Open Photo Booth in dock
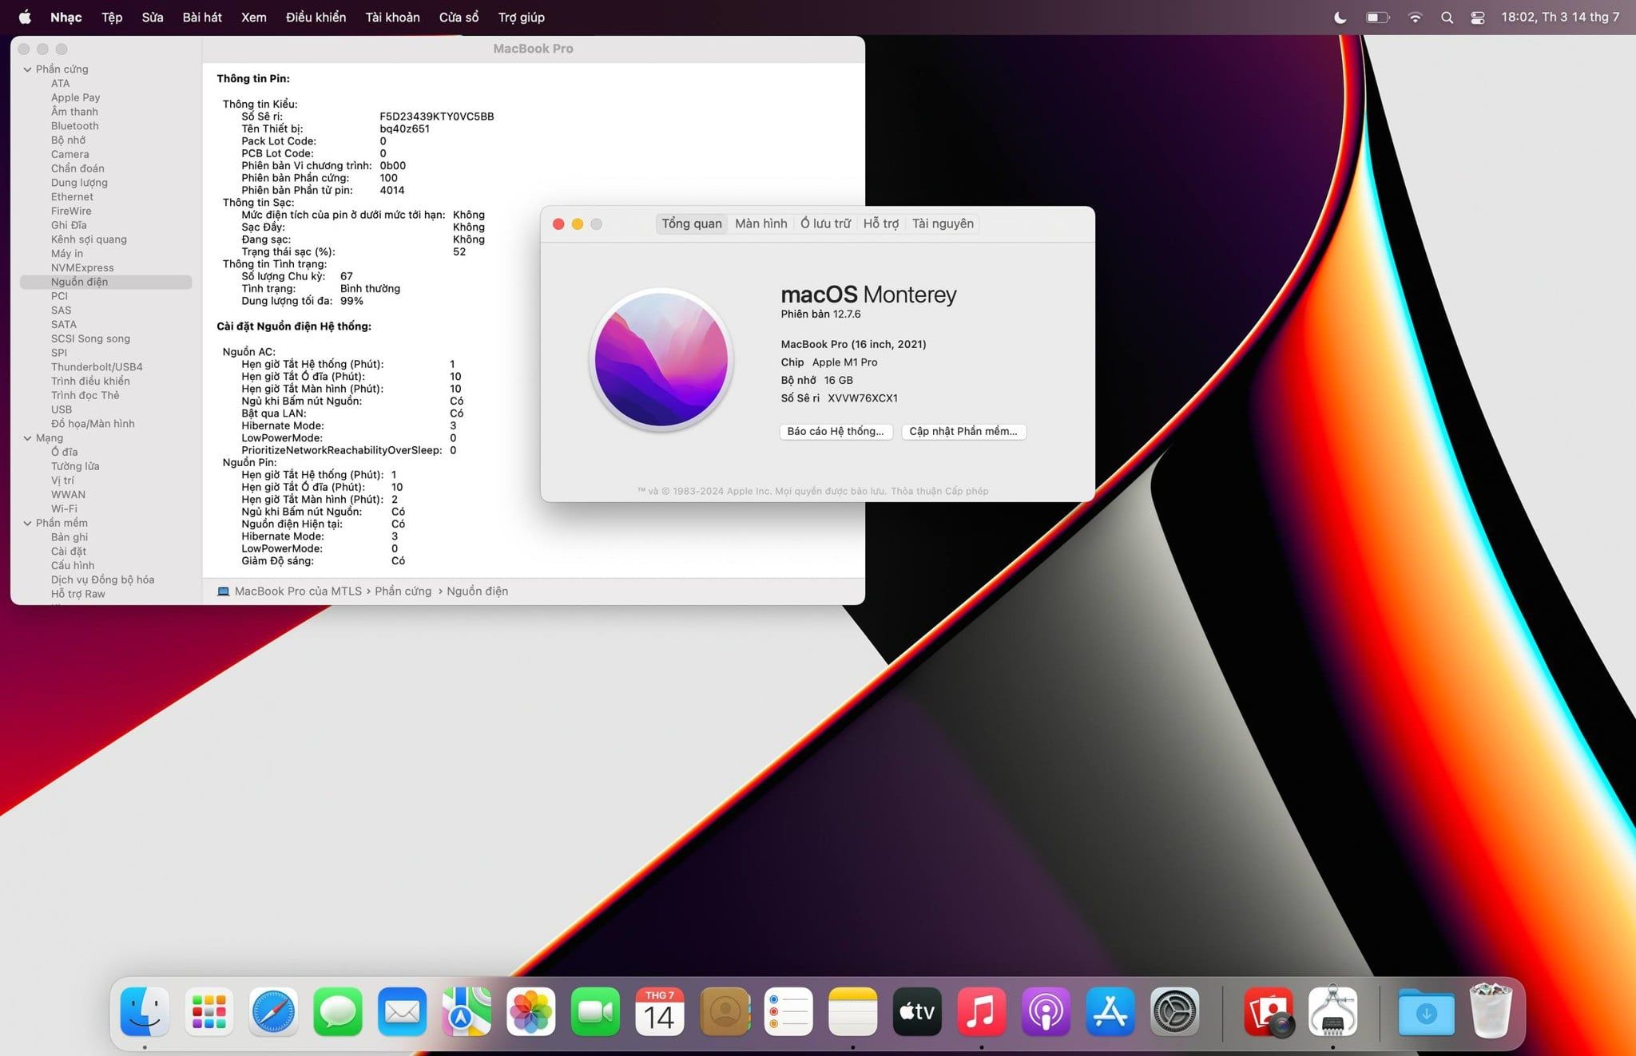1636x1056 pixels. 1269,1011
